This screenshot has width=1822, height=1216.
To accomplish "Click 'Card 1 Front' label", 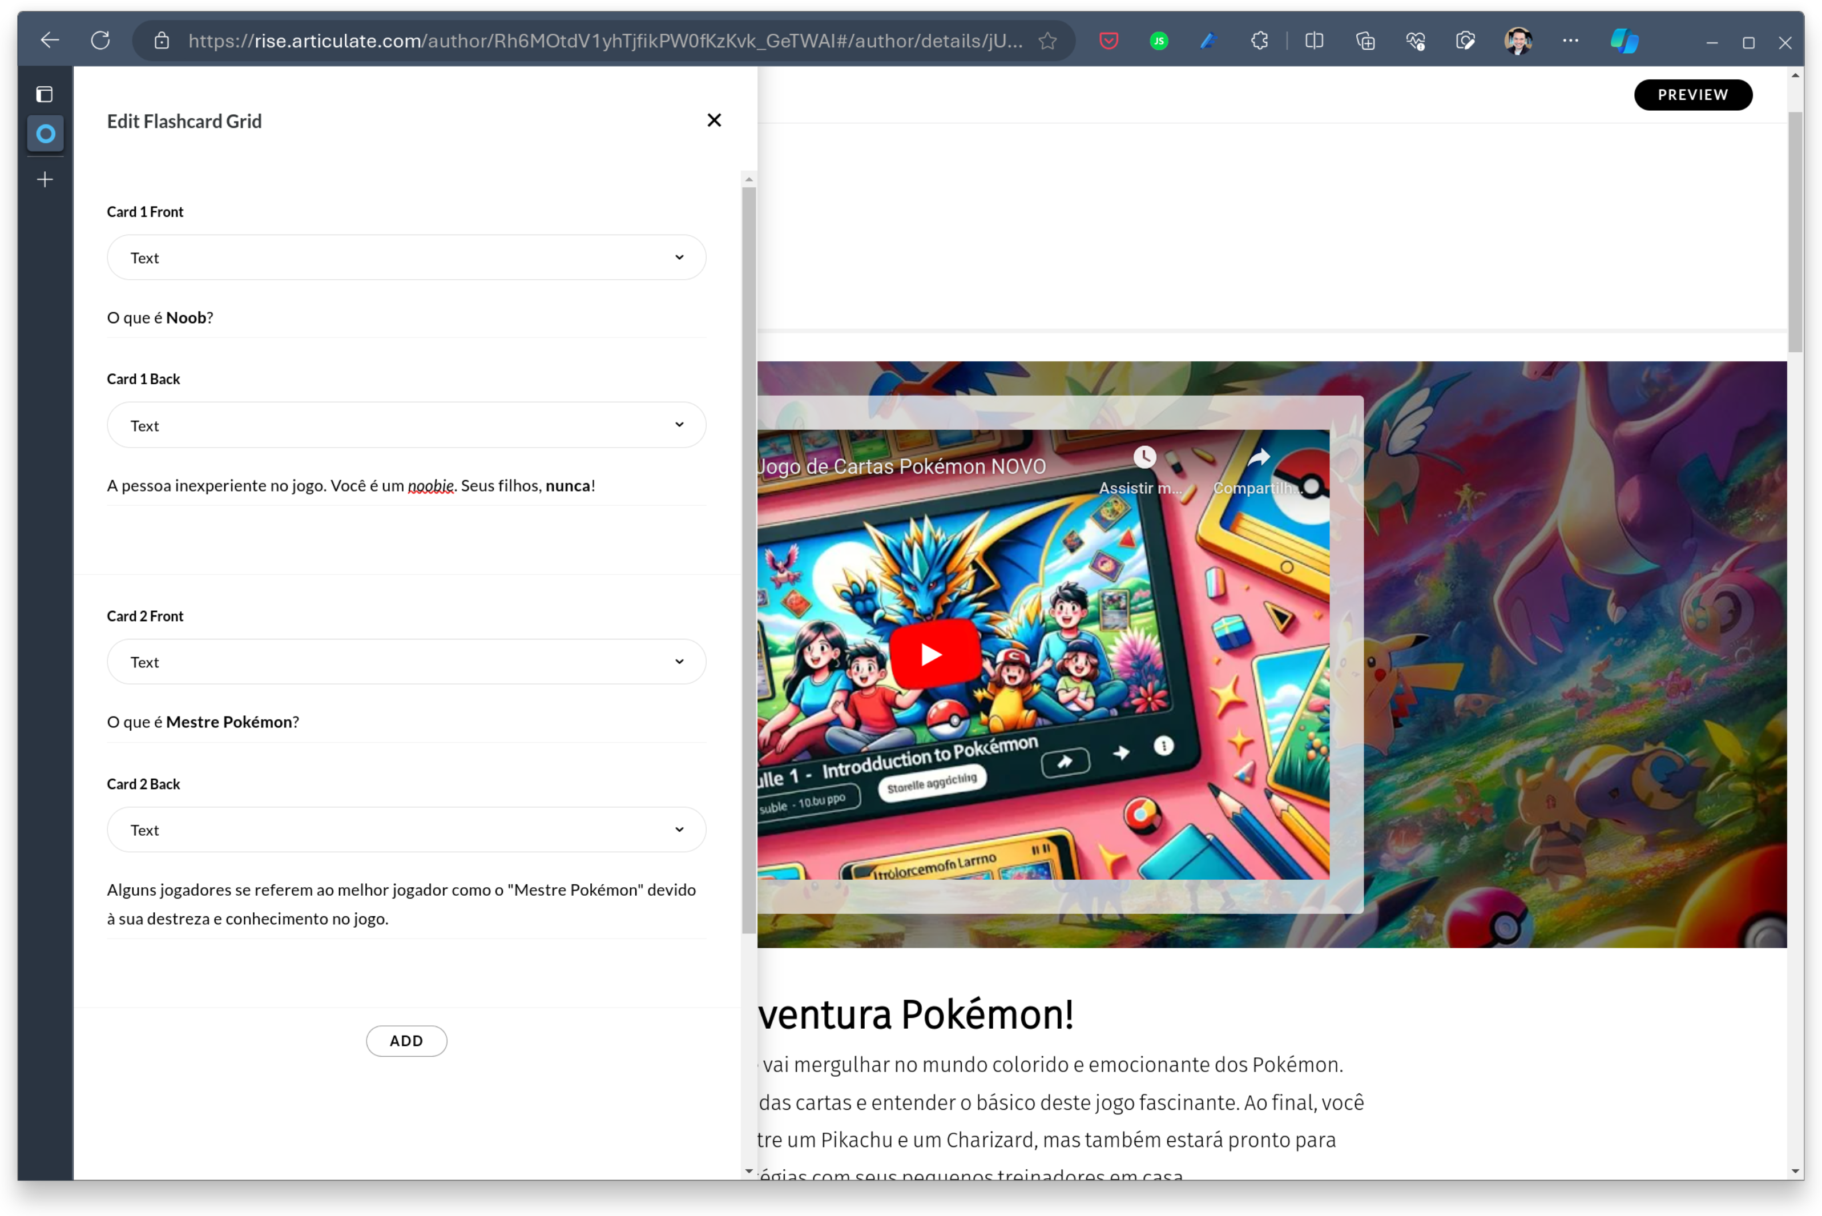I will [x=145, y=212].
